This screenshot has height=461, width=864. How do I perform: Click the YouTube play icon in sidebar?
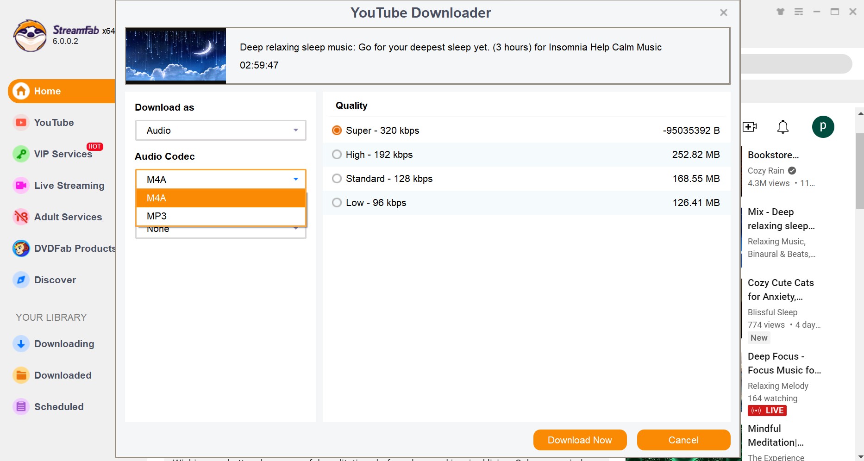(x=21, y=123)
